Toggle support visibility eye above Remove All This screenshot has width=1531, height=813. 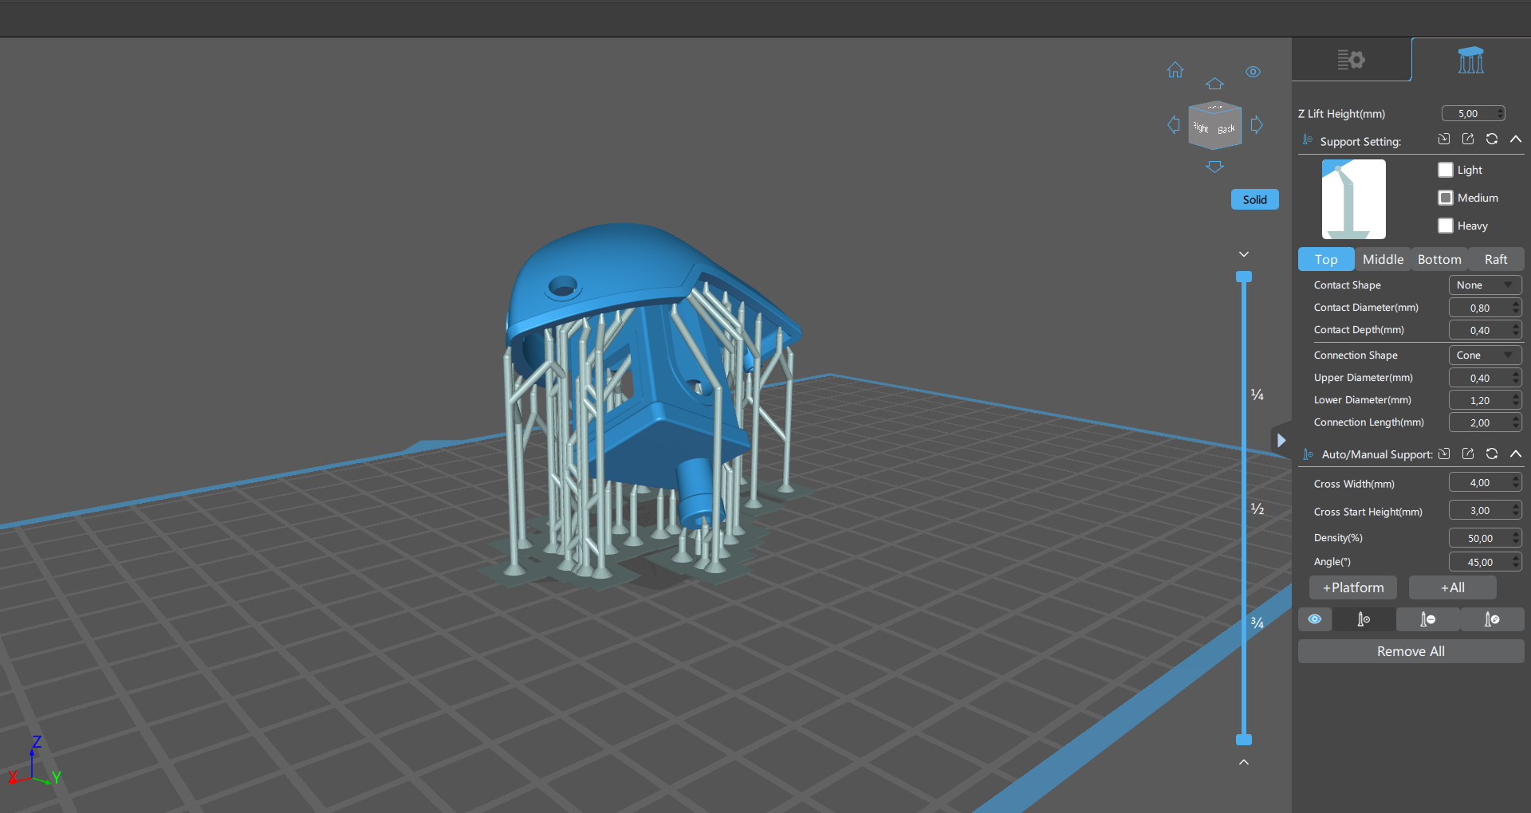click(1315, 619)
